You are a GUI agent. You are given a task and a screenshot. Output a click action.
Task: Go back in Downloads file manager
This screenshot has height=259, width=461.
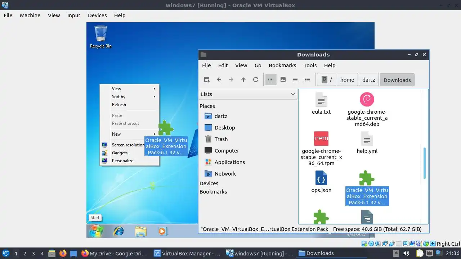tap(219, 80)
